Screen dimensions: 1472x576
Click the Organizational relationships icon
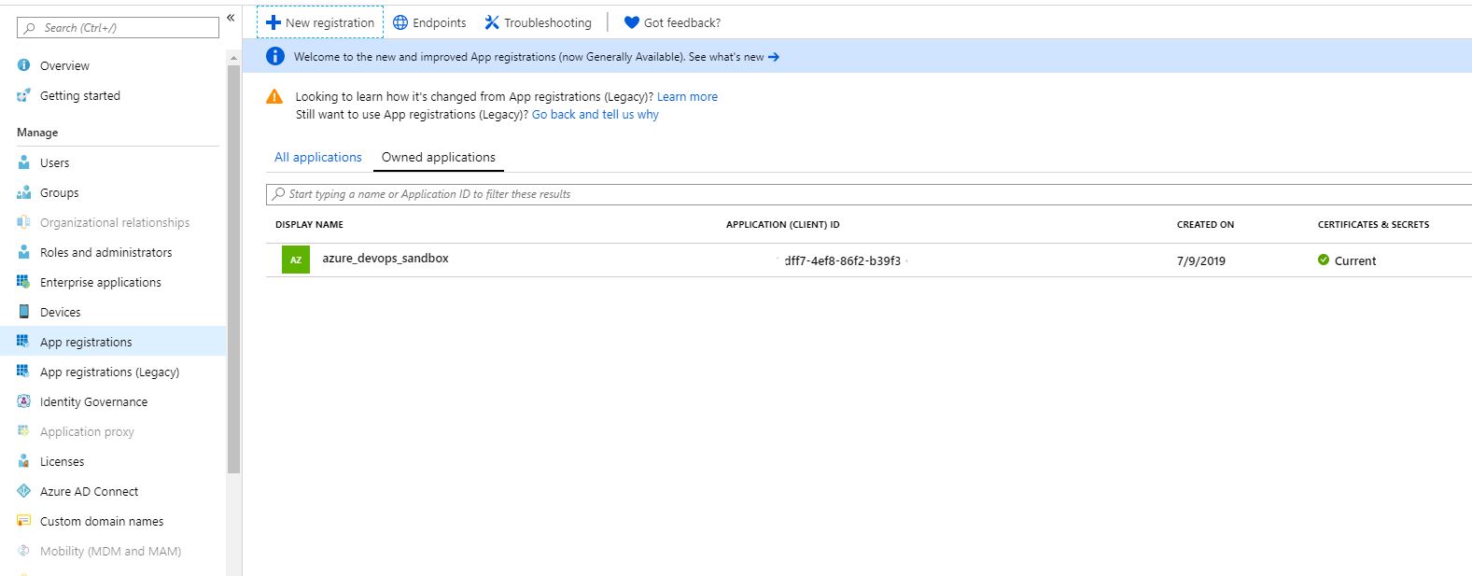(x=24, y=222)
